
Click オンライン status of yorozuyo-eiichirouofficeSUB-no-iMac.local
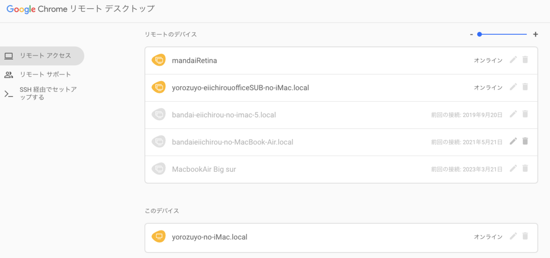click(488, 88)
